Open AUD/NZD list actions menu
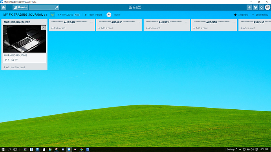This screenshot has height=152, width=271. (x=234, y=22)
